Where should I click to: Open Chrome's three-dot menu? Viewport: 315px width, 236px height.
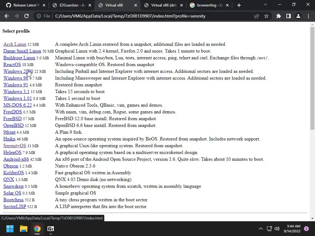tap(308, 16)
